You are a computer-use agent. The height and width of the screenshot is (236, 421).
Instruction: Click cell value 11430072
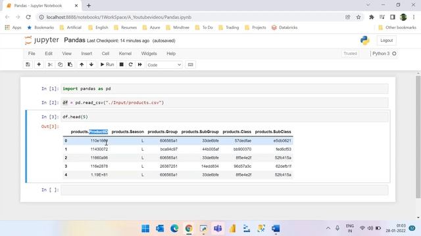coord(99,149)
